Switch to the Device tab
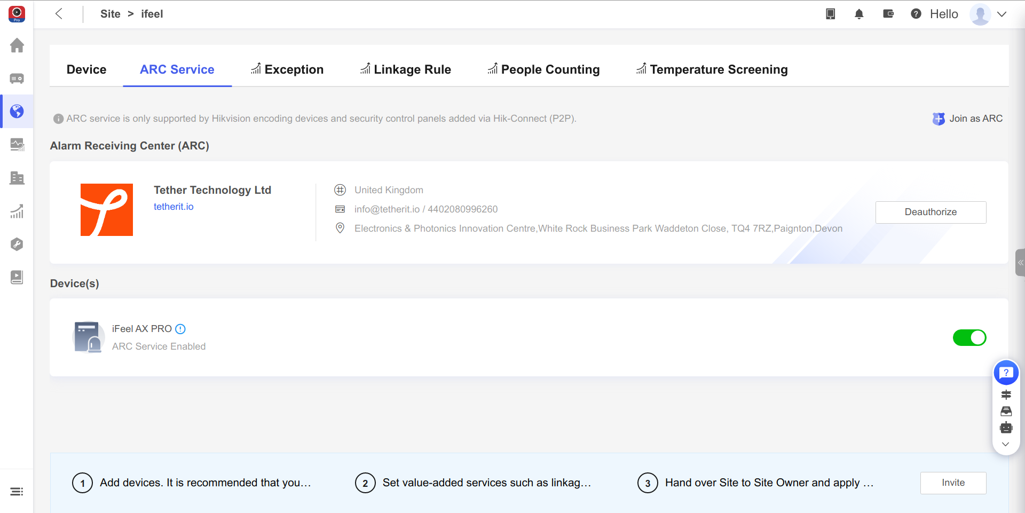This screenshot has height=513, width=1025. click(x=86, y=69)
